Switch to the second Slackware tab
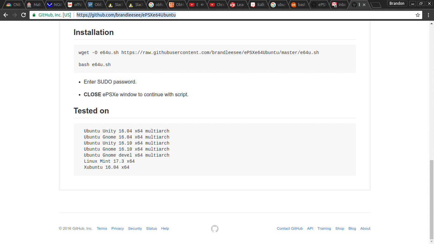Viewport: 434px width, 244px height. [135, 5]
